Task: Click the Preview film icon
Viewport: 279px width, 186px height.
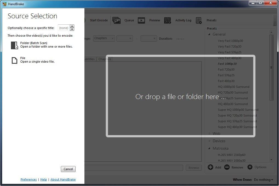Action: (141, 20)
